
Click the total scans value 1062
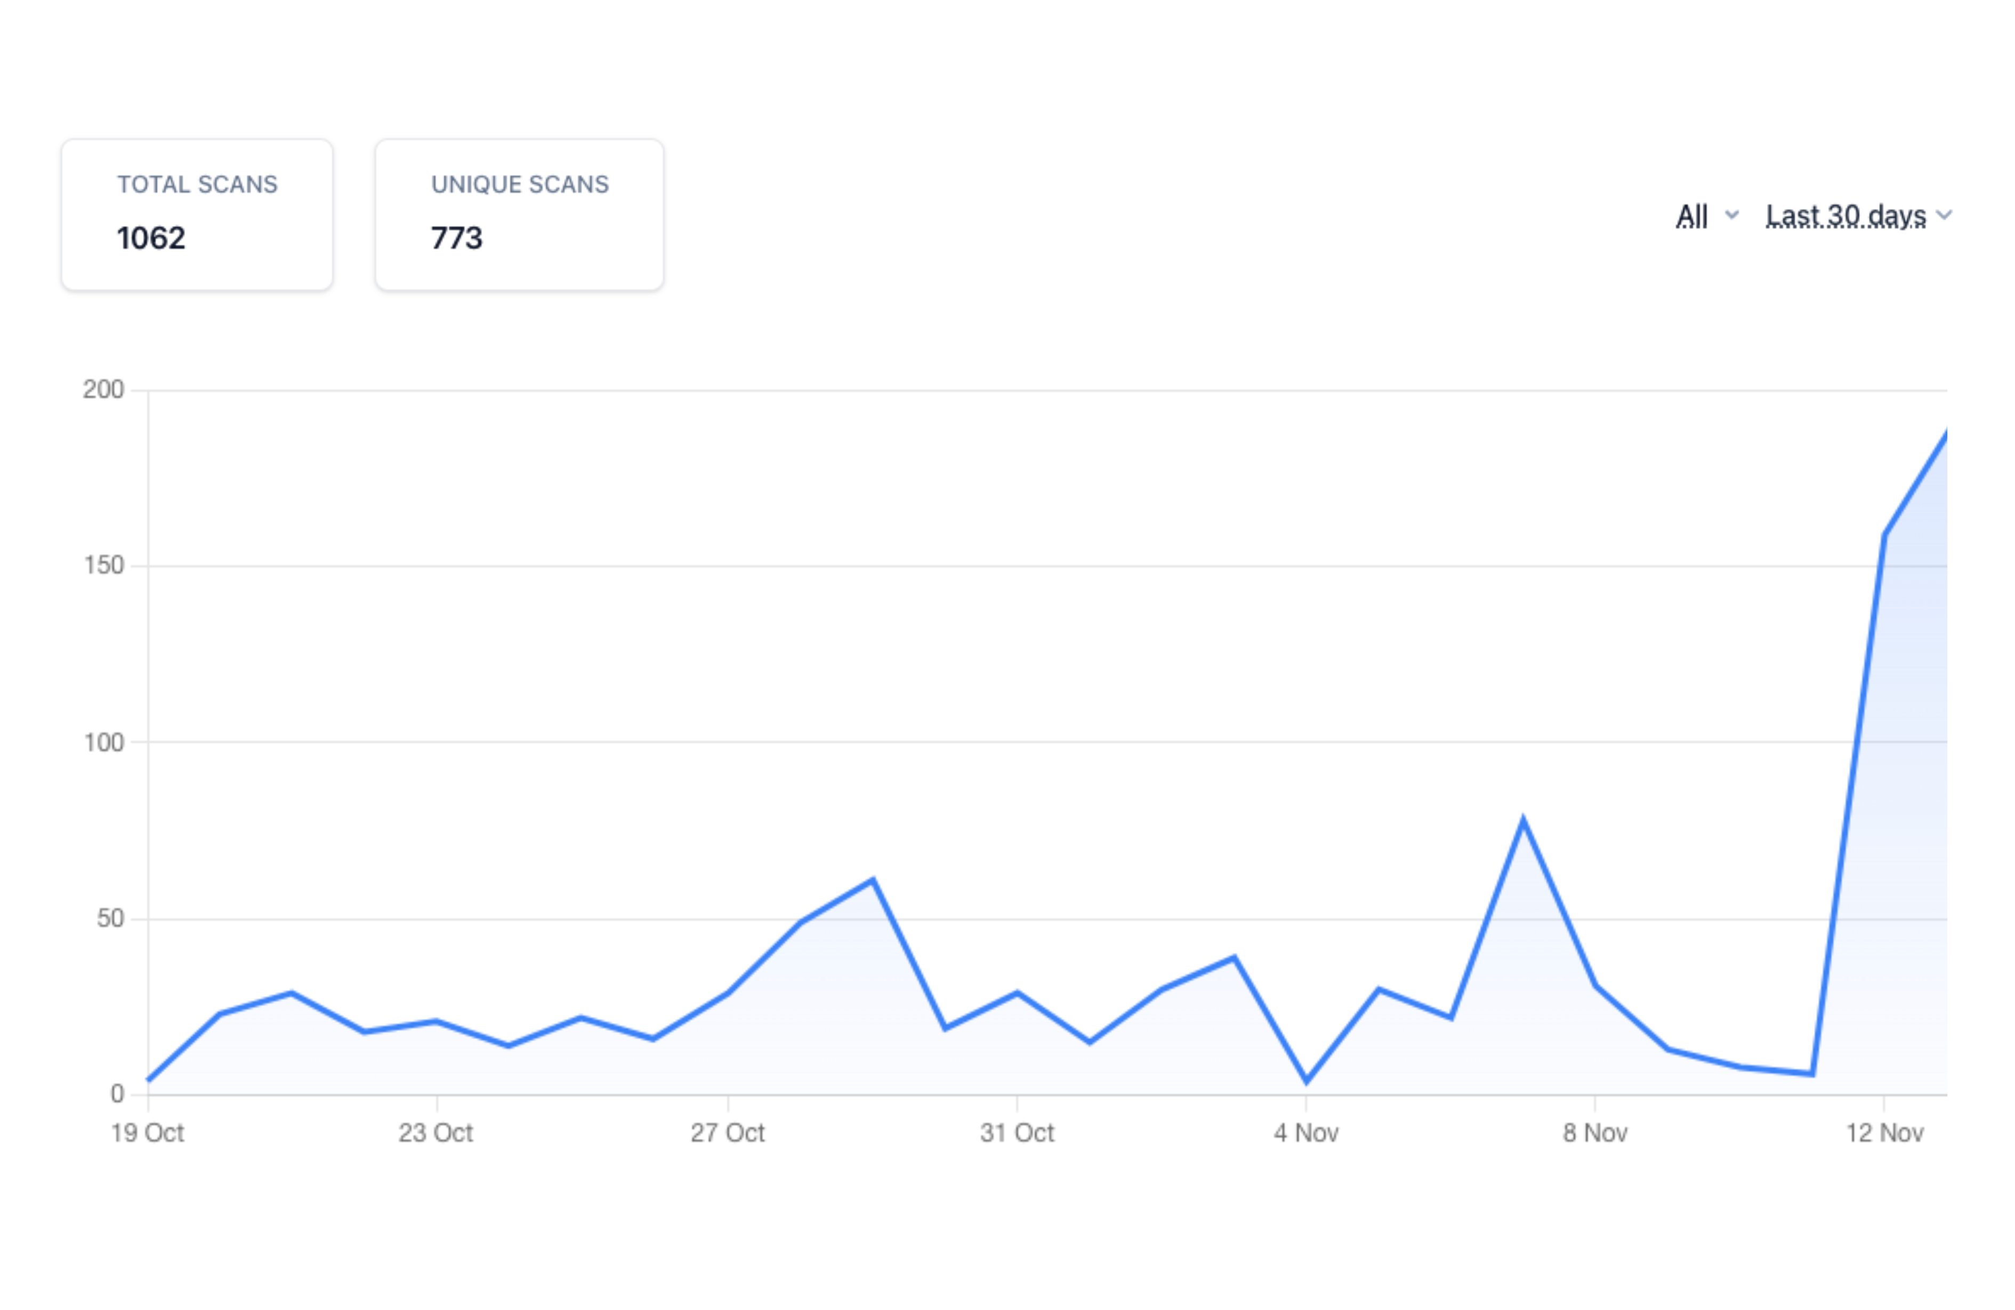[x=151, y=238]
